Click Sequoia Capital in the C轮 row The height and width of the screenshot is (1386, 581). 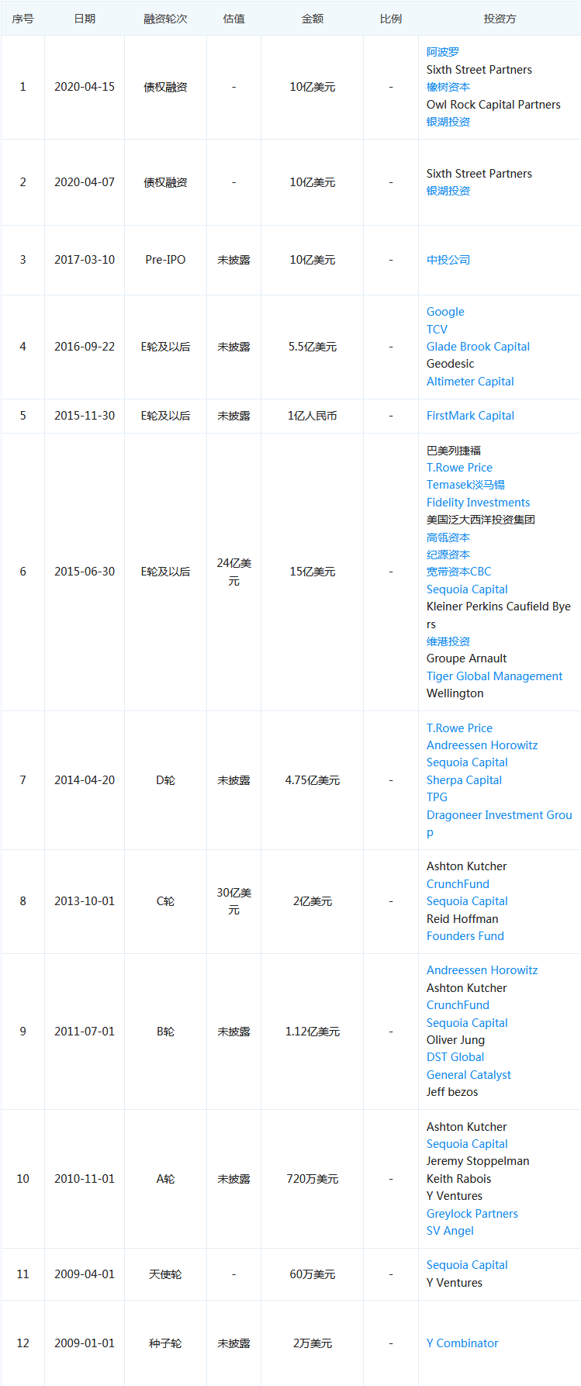coord(467,901)
